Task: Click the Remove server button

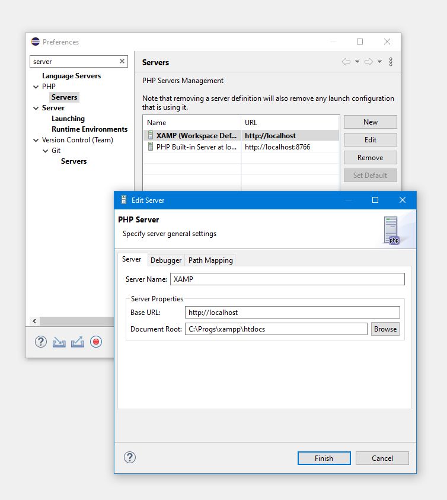Action: [x=370, y=158]
